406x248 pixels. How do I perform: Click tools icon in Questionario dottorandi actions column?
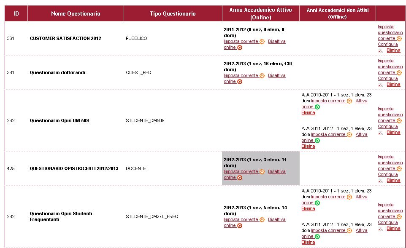tap(381, 85)
